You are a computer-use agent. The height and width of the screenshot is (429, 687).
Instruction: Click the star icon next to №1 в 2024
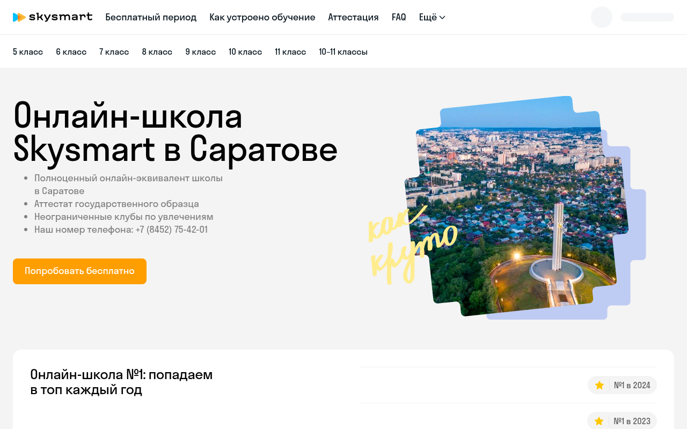600,385
